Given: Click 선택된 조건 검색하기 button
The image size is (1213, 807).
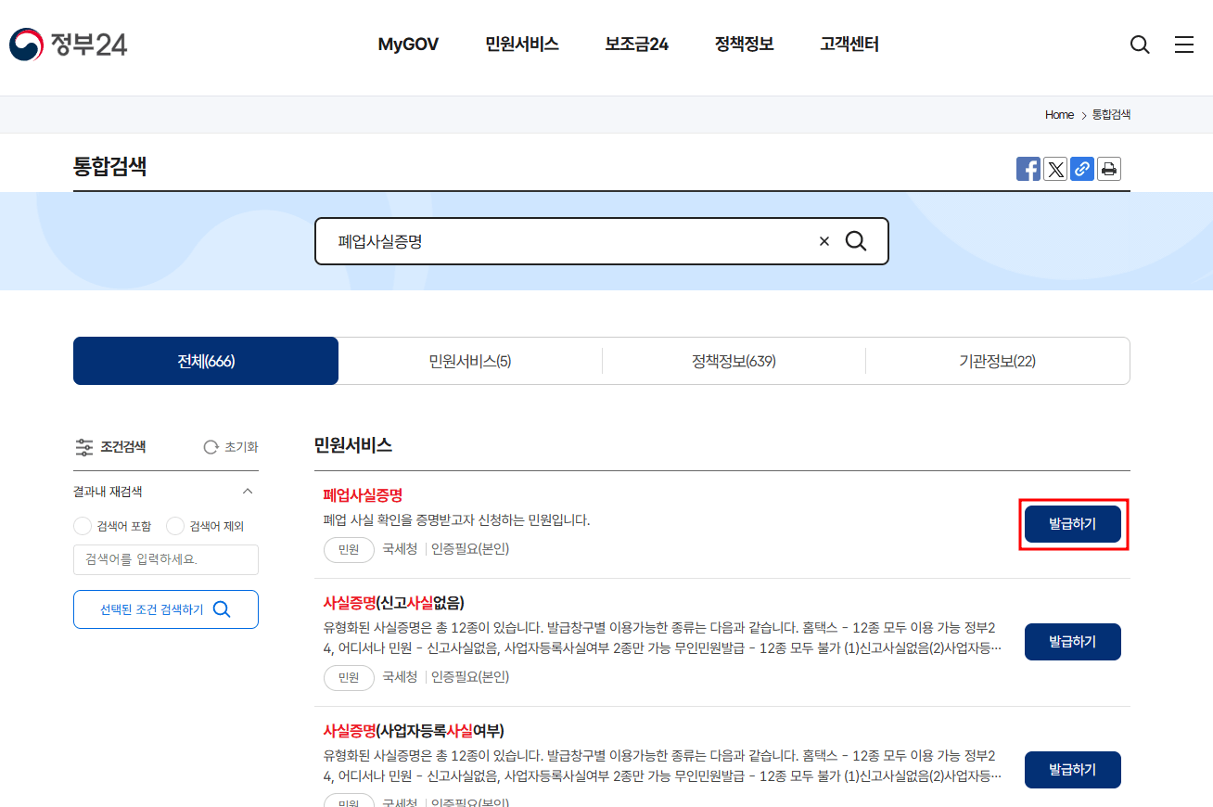Looking at the screenshot, I should tap(166, 609).
